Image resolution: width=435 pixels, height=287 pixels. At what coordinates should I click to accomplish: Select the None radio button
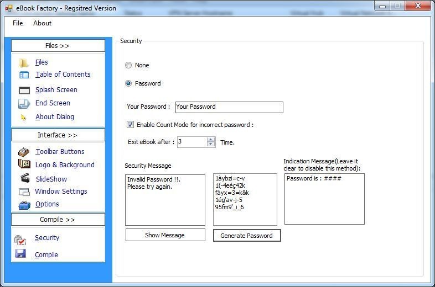click(128, 65)
